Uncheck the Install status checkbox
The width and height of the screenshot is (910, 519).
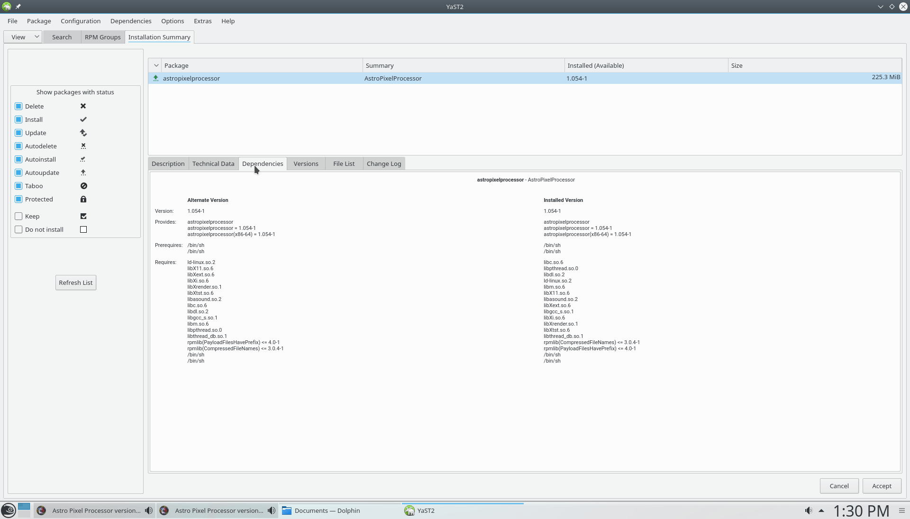(18, 119)
